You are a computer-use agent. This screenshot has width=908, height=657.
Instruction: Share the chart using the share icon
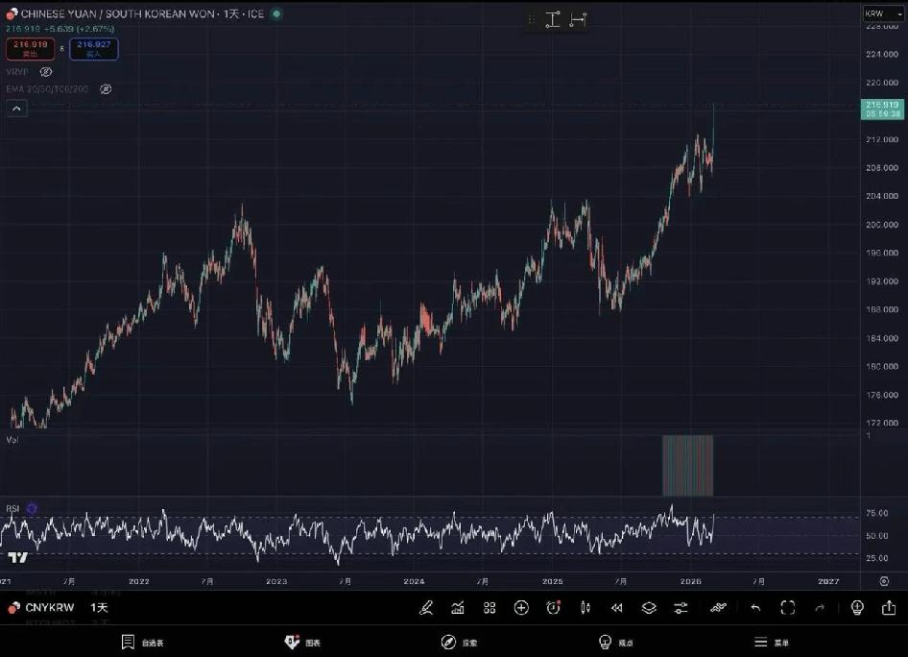tap(889, 607)
